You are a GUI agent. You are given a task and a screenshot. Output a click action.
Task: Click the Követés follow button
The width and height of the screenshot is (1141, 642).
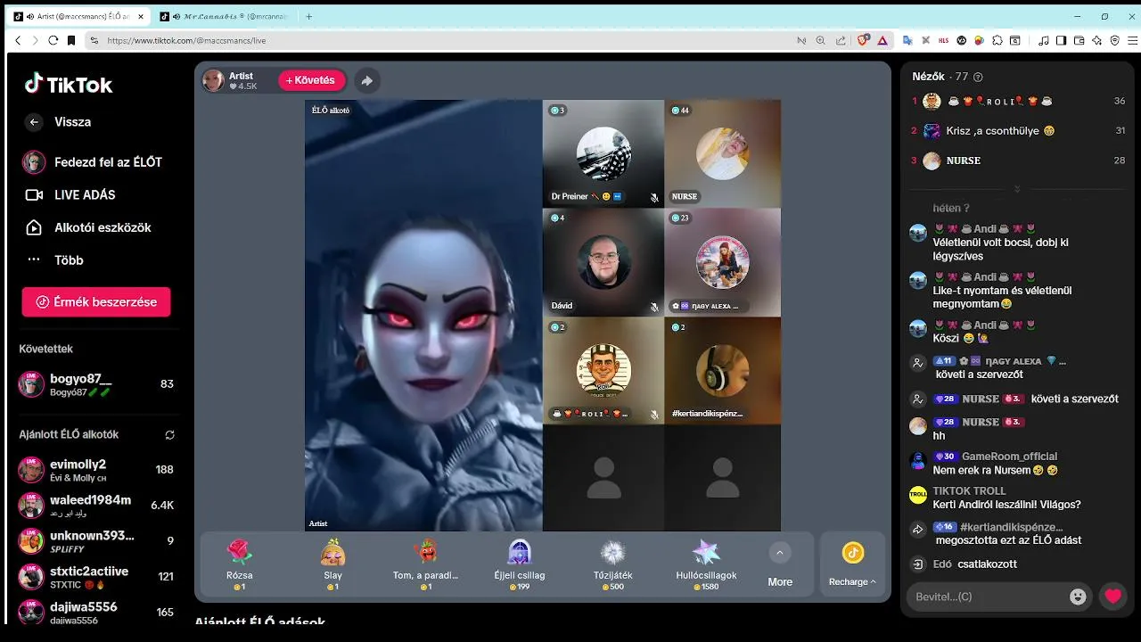pos(311,80)
